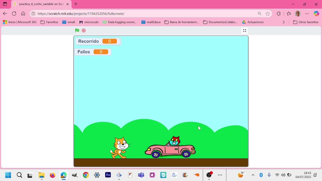
Task: Open Inicio | Microsoft 365 bookmark
Action: pos(20,22)
